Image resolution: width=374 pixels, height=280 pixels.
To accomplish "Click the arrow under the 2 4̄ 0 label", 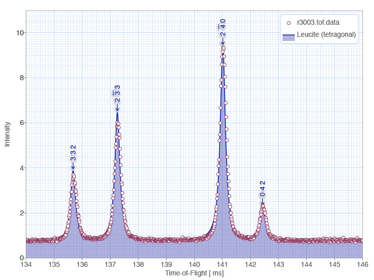I will pyautogui.click(x=222, y=41).
